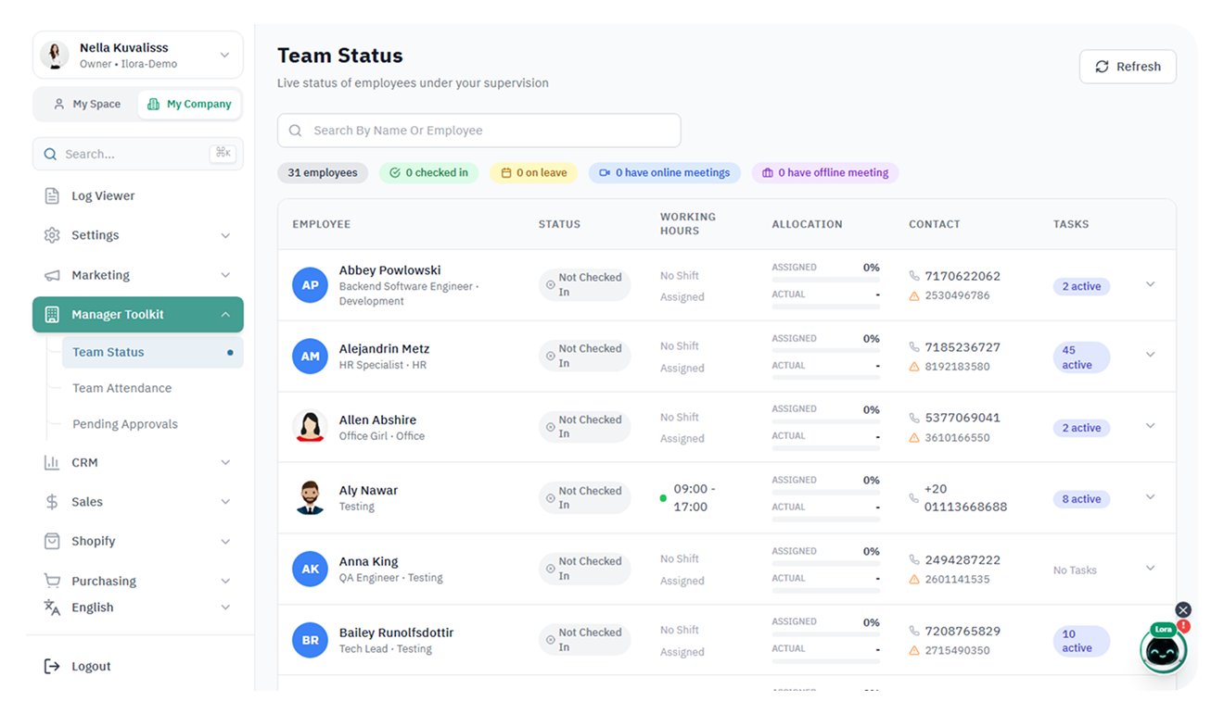Click the Shopify bag icon

[52, 541]
